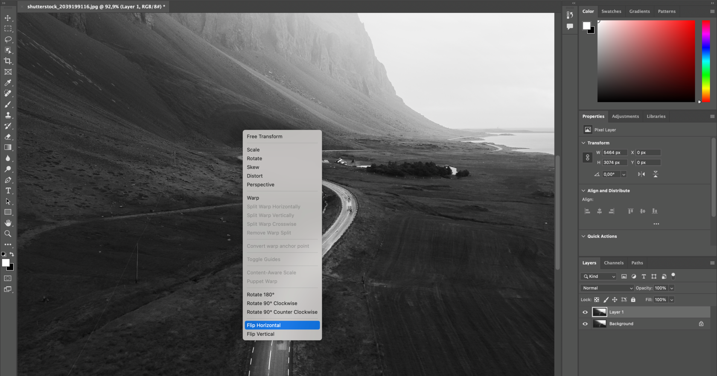Reset to default foreground and background colors

coord(4,254)
